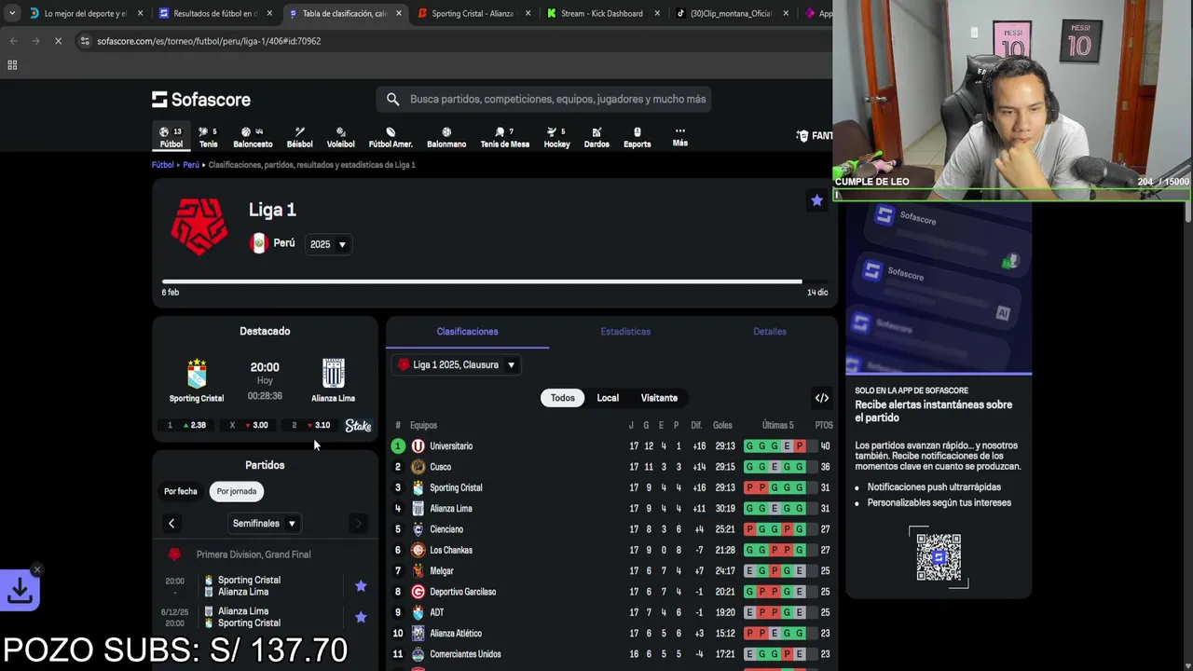Favorite Liga 1 with the star icon
The image size is (1193, 671).
(x=816, y=200)
